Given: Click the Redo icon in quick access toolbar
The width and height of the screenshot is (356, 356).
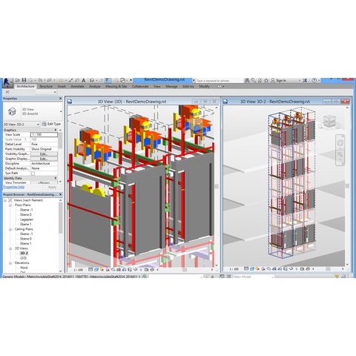Looking at the screenshot, I should pyautogui.click(x=50, y=80).
